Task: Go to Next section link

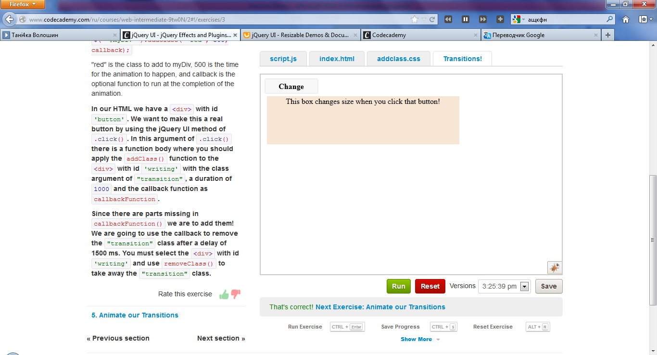Action: (x=221, y=338)
